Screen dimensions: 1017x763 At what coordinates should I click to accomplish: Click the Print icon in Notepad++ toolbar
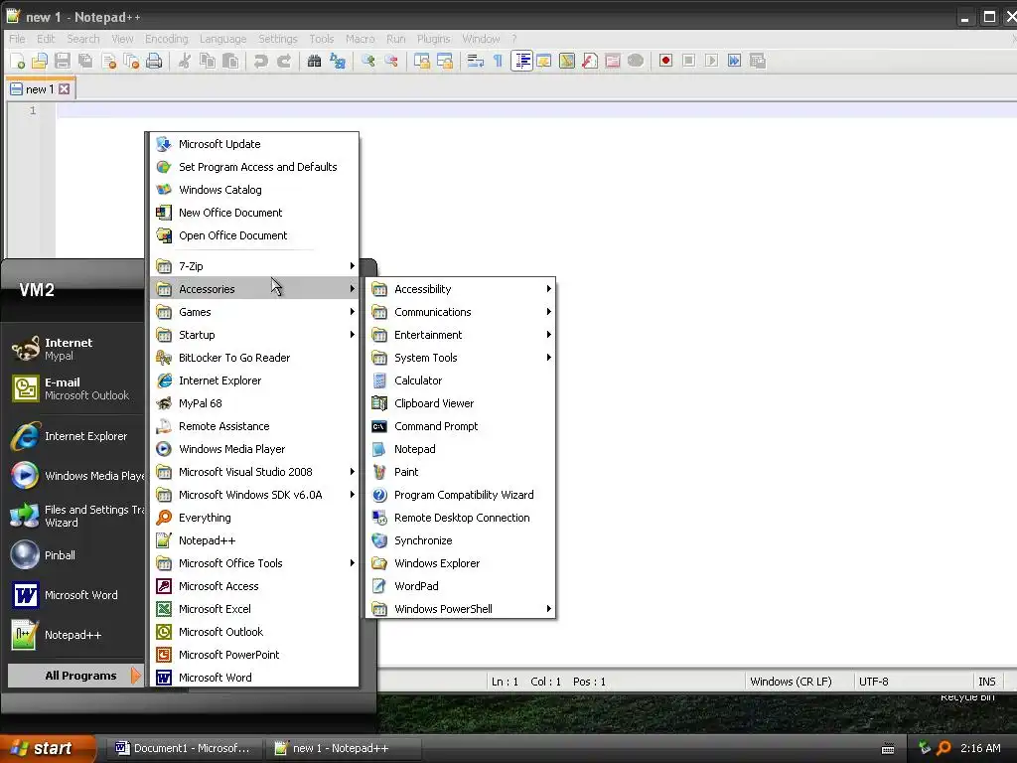point(154,61)
